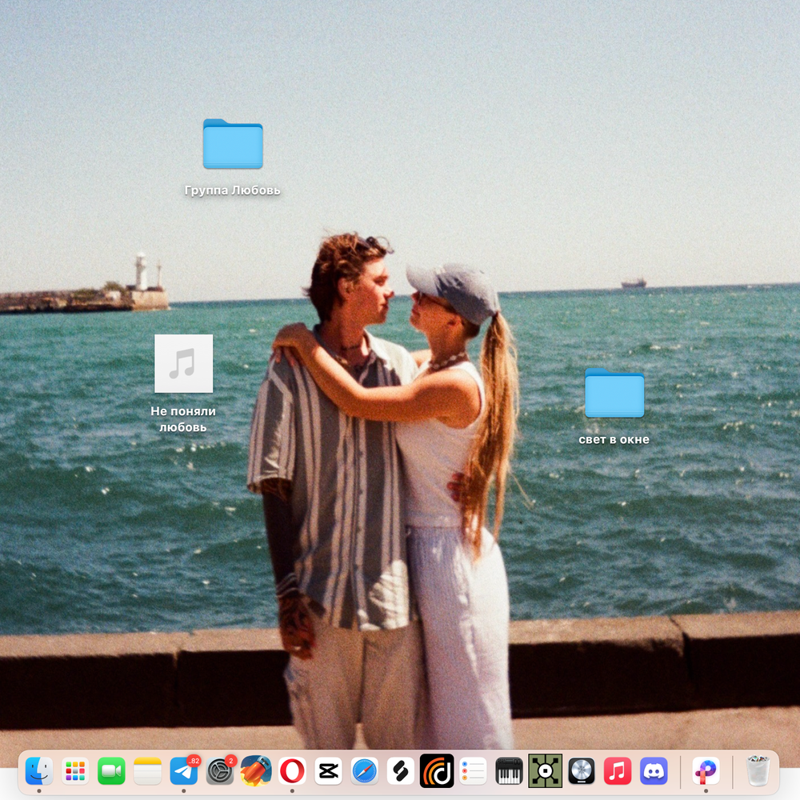Image resolution: width=800 pixels, height=800 pixels.
Task: Open Safari browser
Action: click(365, 771)
